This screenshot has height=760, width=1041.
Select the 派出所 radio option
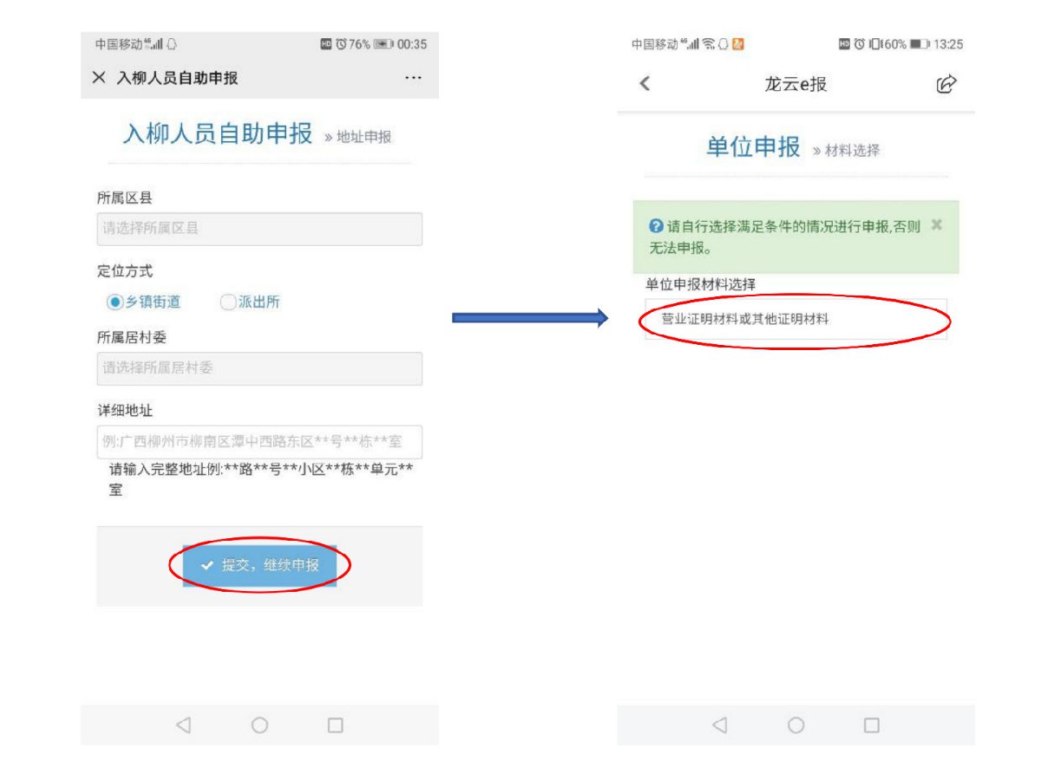[251, 302]
